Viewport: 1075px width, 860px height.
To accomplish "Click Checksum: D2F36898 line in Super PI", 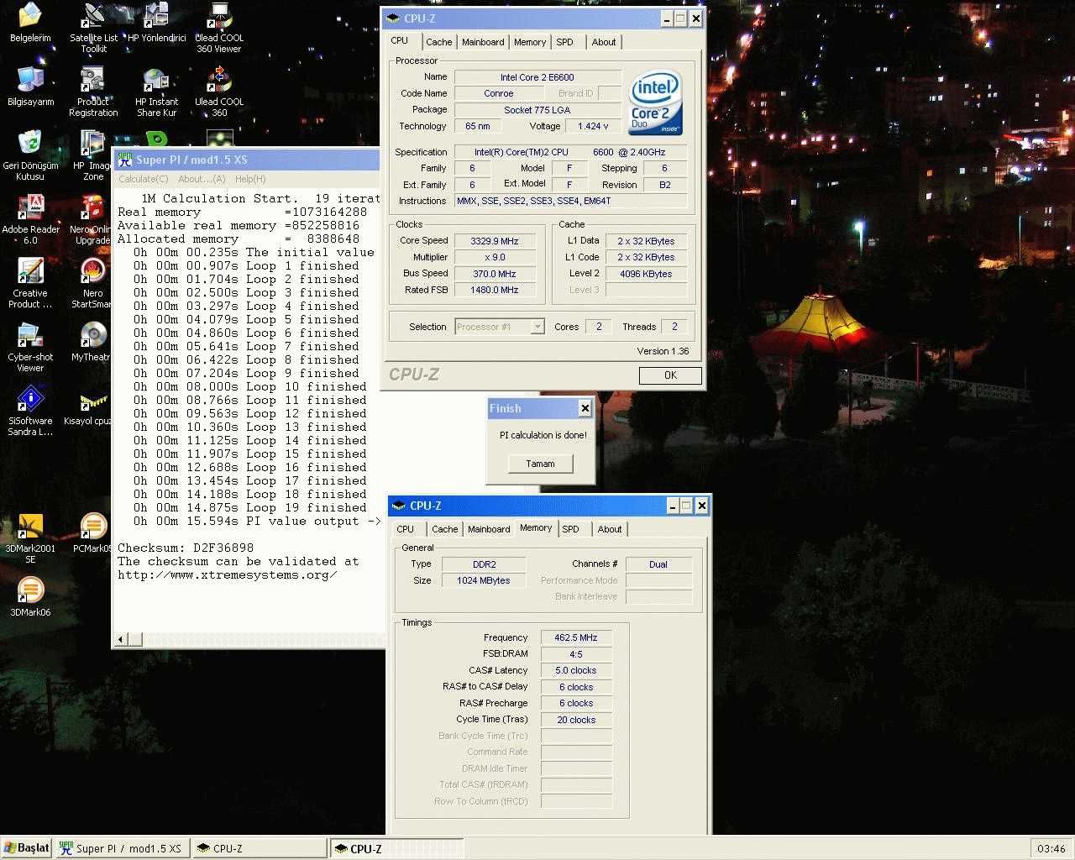I will (x=186, y=548).
